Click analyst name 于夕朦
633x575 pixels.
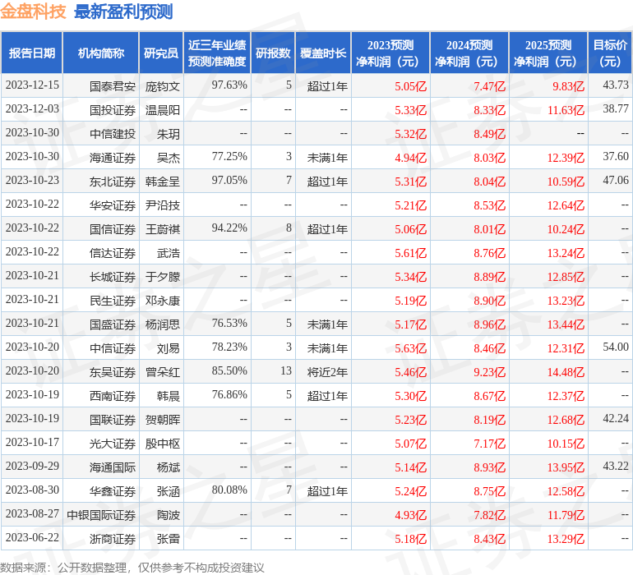click(x=162, y=277)
